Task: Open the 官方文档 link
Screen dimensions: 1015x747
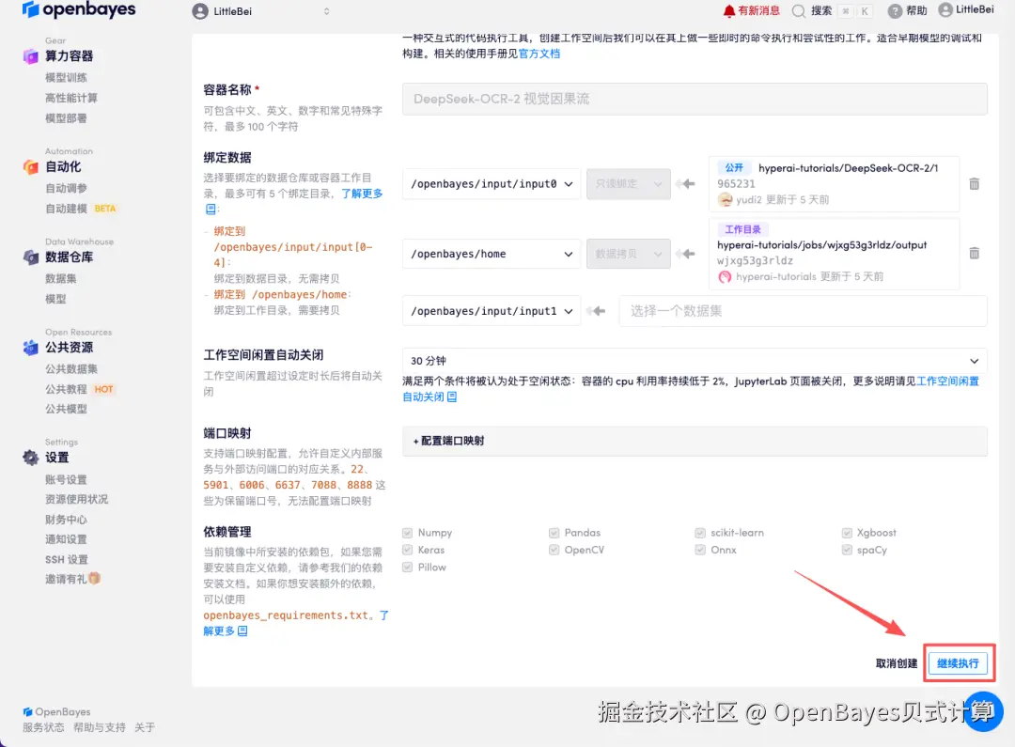Action: point(539,54)
